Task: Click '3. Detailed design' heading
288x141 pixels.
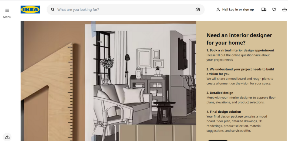Action: coord(220,93)
